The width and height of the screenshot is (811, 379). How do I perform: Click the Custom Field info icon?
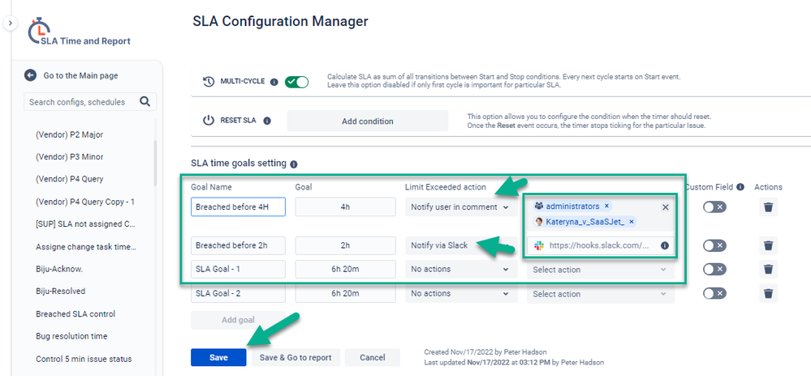pyautogui.click(x=740, y=186)
